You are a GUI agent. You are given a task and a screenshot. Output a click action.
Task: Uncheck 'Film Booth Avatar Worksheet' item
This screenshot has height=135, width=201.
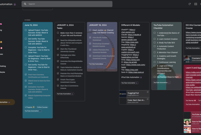[90, 37]
